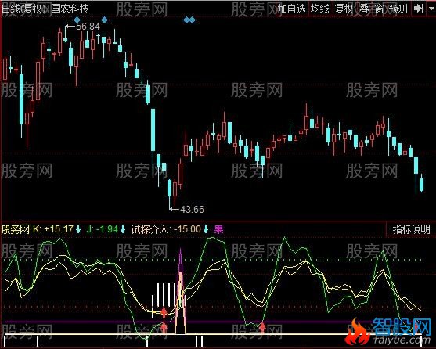Click the K: +15.17 indicator value

(x=53, y=229)
